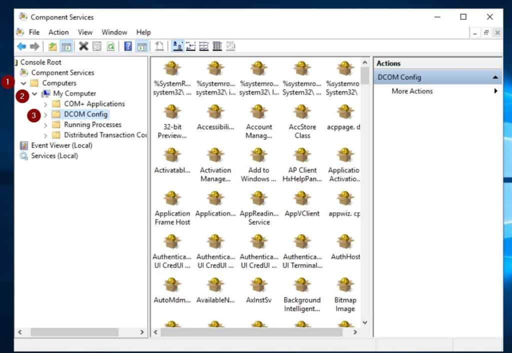Click the icon list's scroll up arrow
The image size is (512, 353).
click(365, 62)
